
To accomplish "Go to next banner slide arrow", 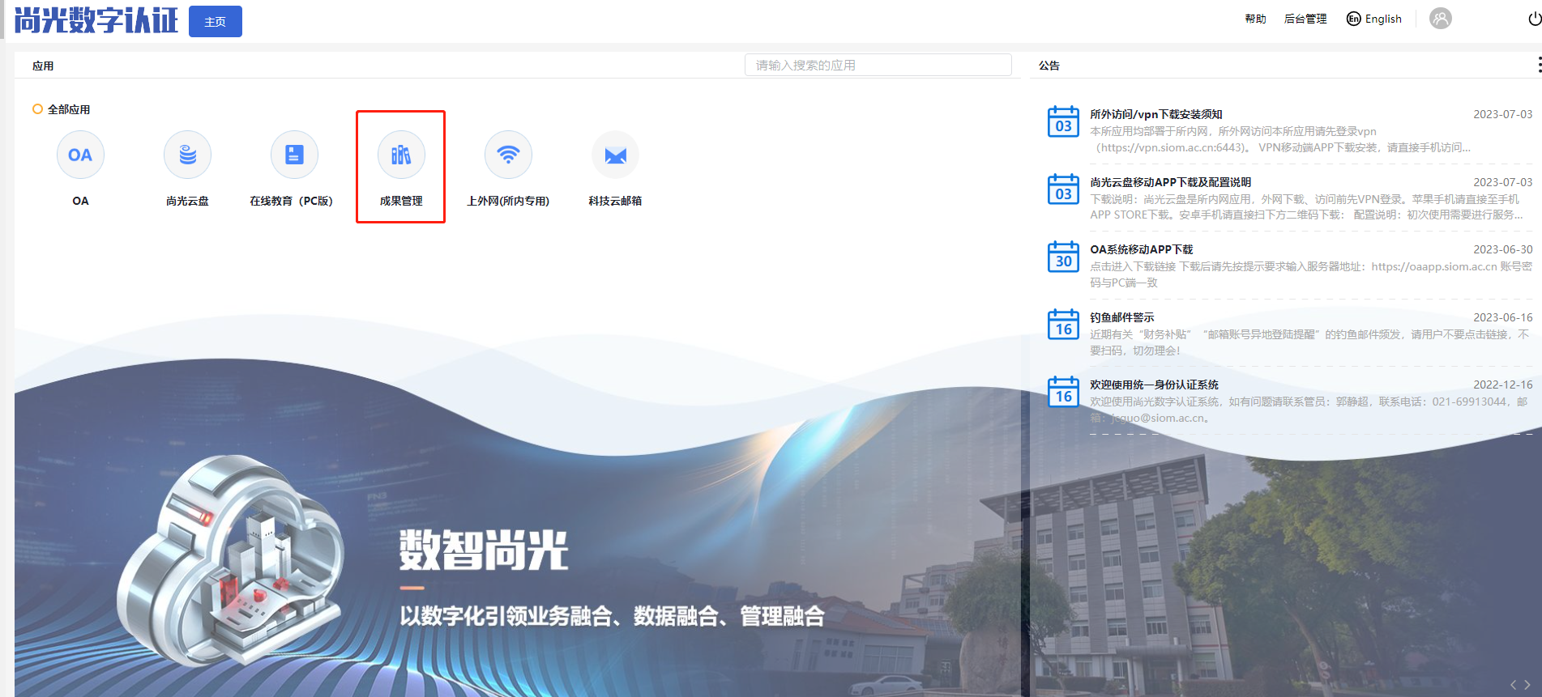I will (x=1527, y=685).
